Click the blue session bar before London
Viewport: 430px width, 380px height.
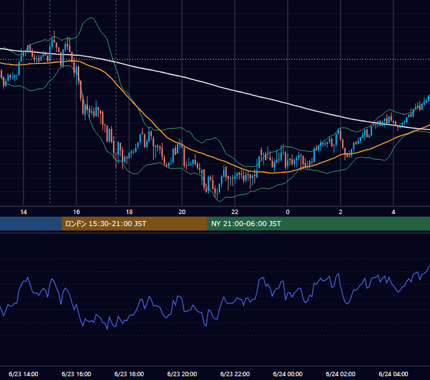pos(31,224)
